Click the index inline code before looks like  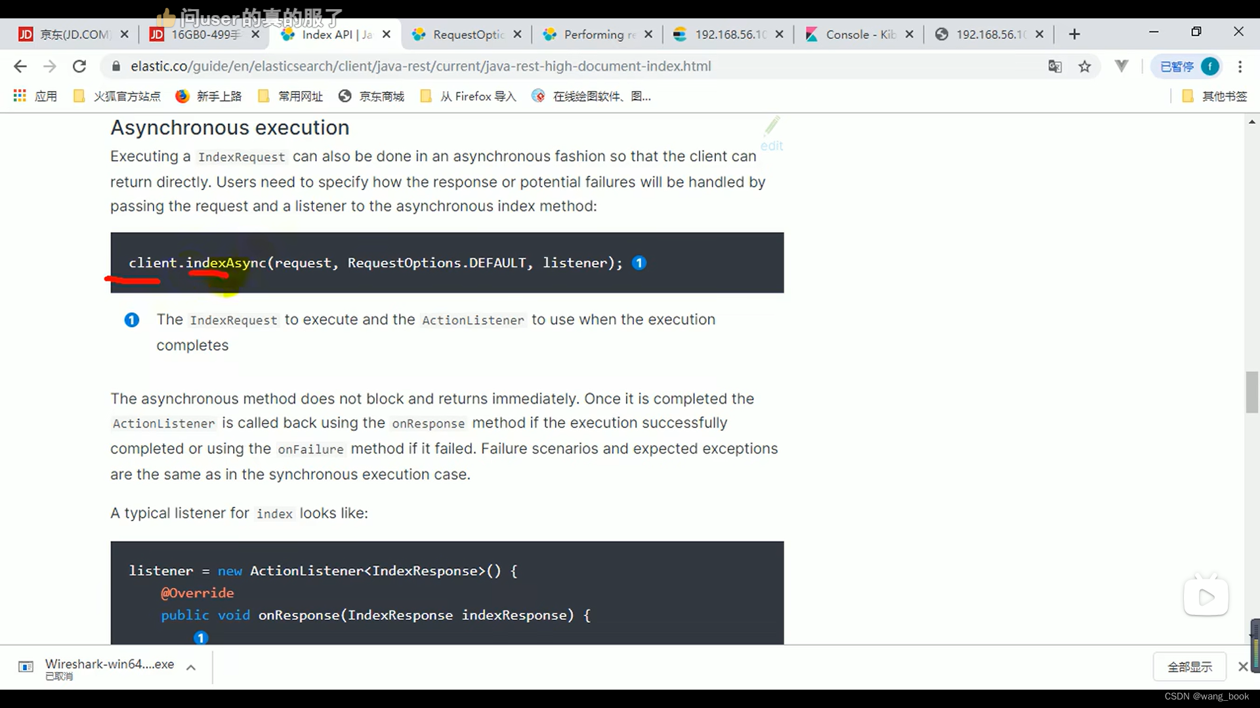274,514
